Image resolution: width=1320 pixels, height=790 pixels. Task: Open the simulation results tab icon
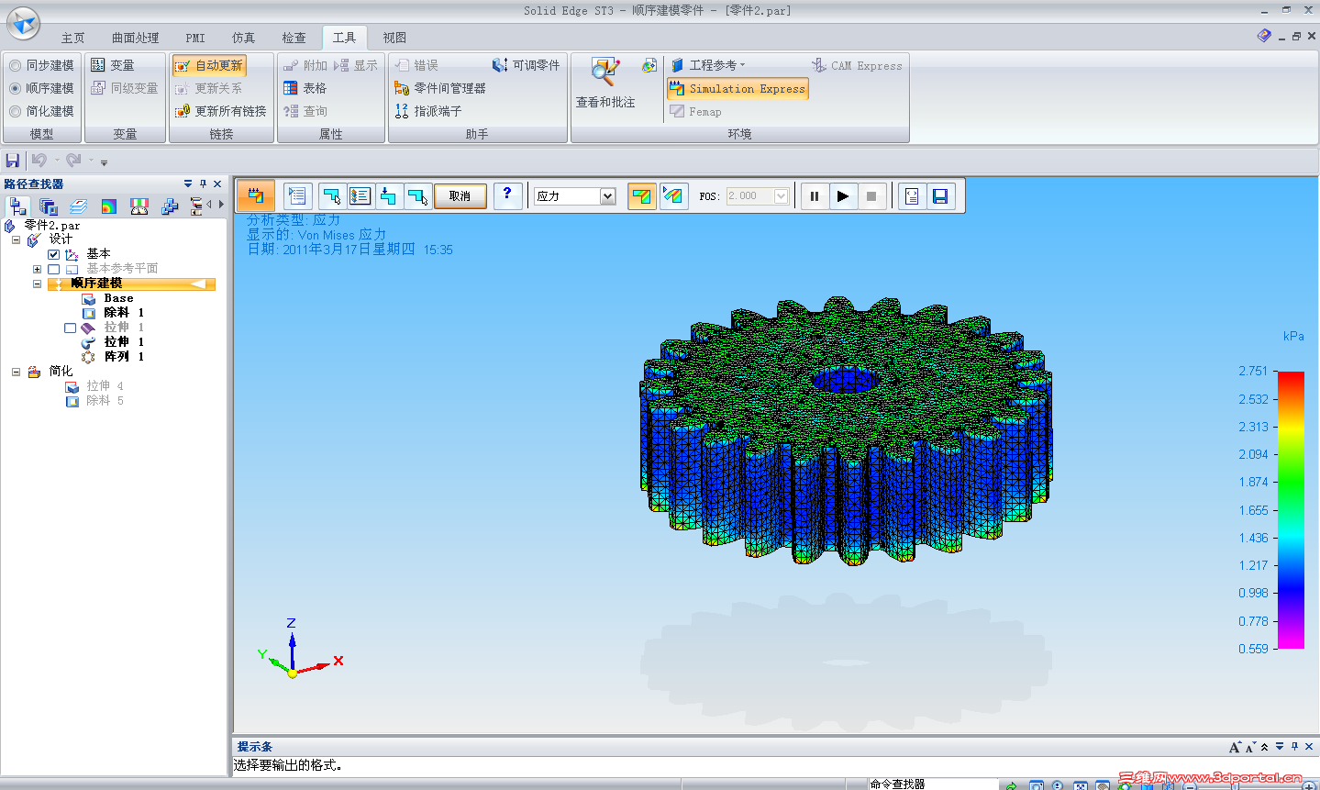pyautogui.click(x=109, y=206)
